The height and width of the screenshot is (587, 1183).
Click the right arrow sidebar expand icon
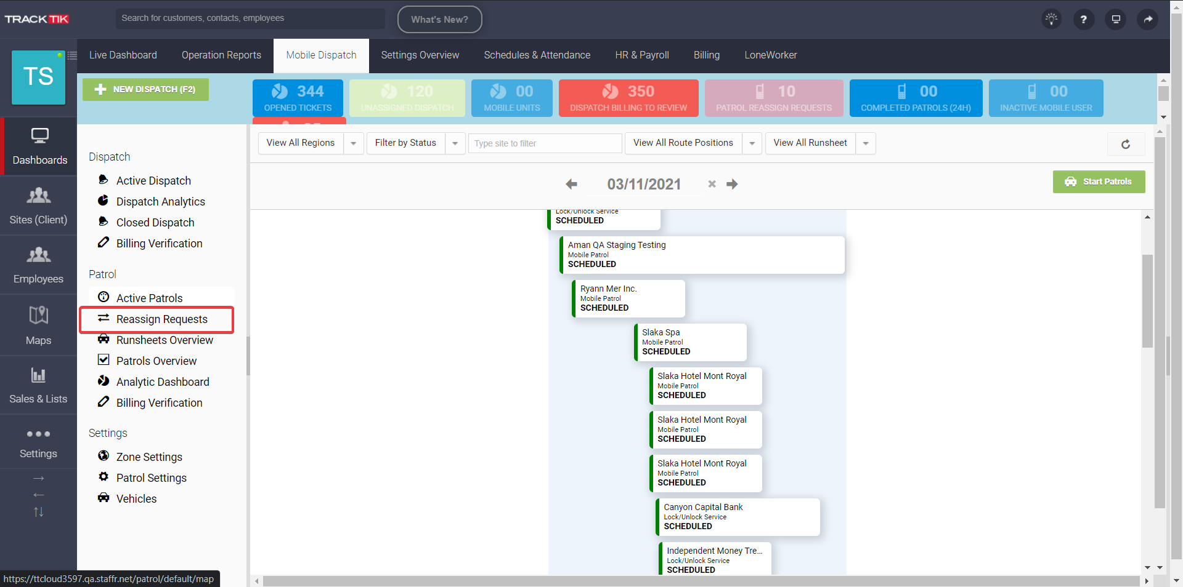click(x=38, y=478)
